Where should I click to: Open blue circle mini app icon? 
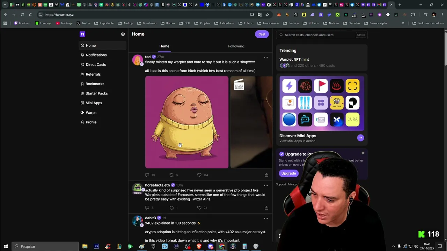[289, 120]
